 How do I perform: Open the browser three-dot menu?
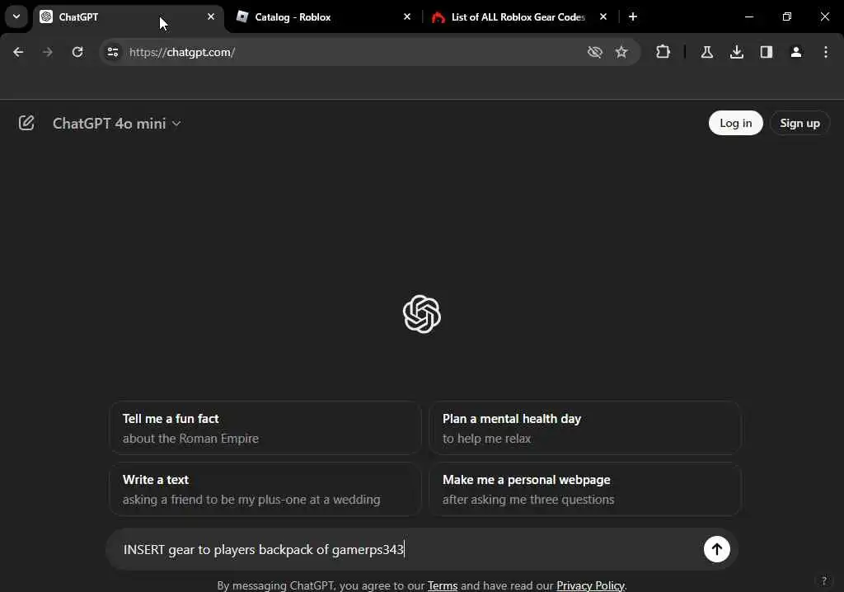coord(826,52)
